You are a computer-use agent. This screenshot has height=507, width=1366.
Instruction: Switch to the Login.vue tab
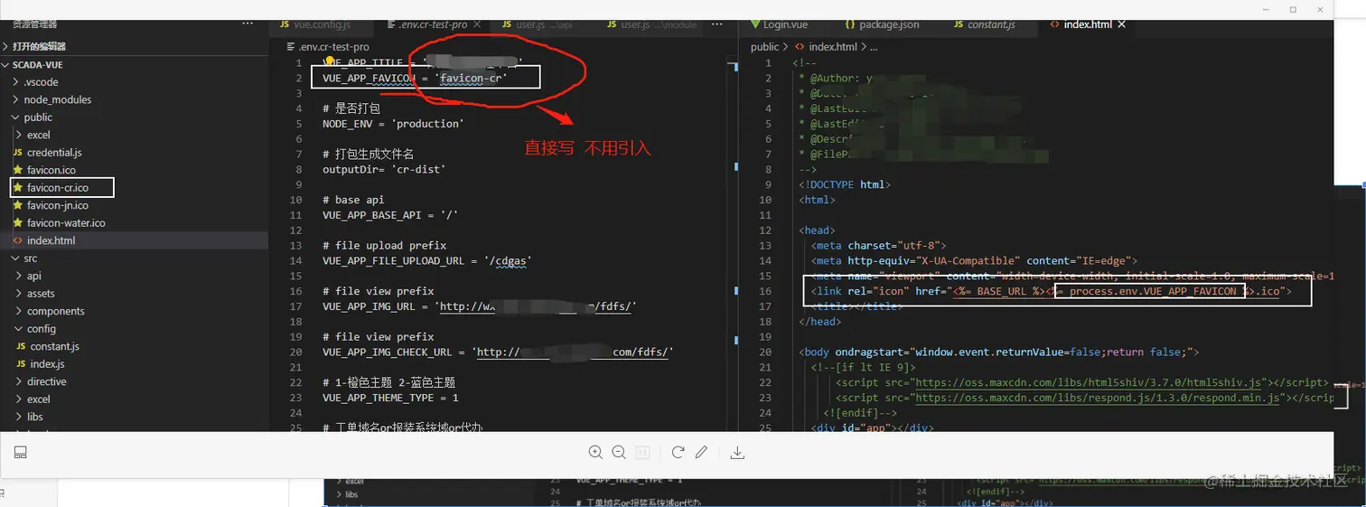coord(784,24)
